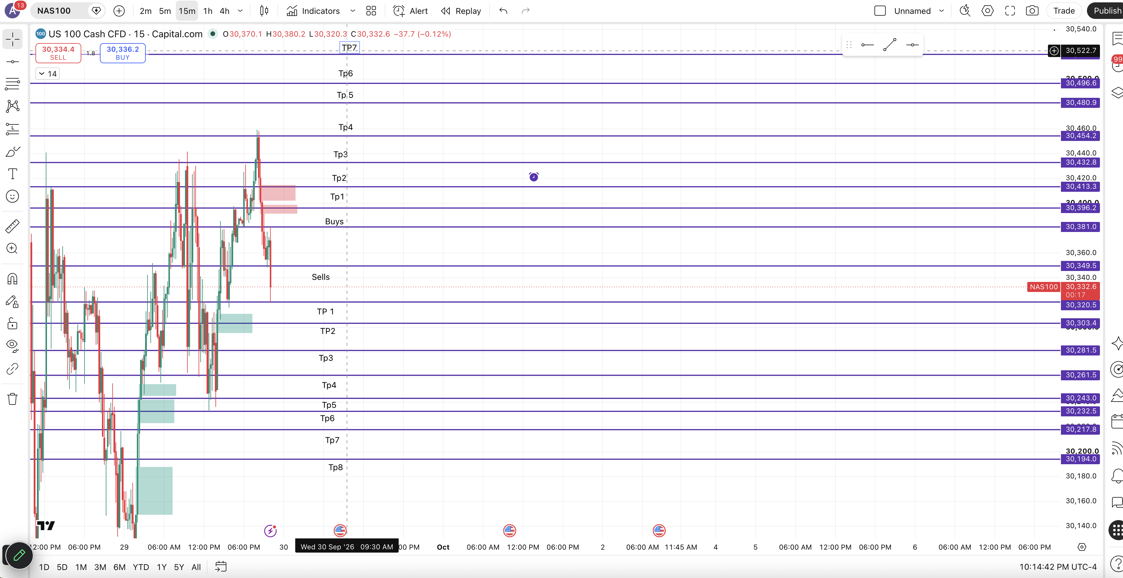Open the Trade panel
The height and width of the screenshot is (578, 1123).
1064,11
